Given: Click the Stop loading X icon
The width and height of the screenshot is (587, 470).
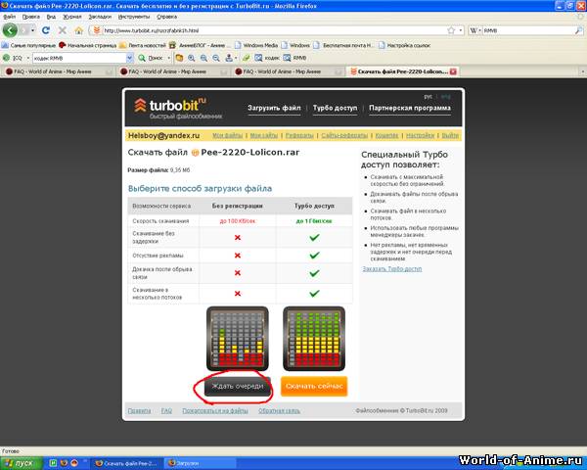Looking at the screenshot, I should 63,30.
